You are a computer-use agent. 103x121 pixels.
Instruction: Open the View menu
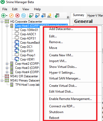click(x=26, y=9)
